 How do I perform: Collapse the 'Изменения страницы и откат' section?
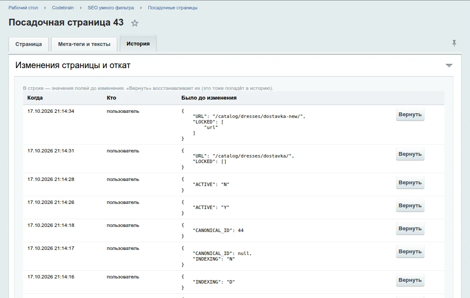pos(449,66)
